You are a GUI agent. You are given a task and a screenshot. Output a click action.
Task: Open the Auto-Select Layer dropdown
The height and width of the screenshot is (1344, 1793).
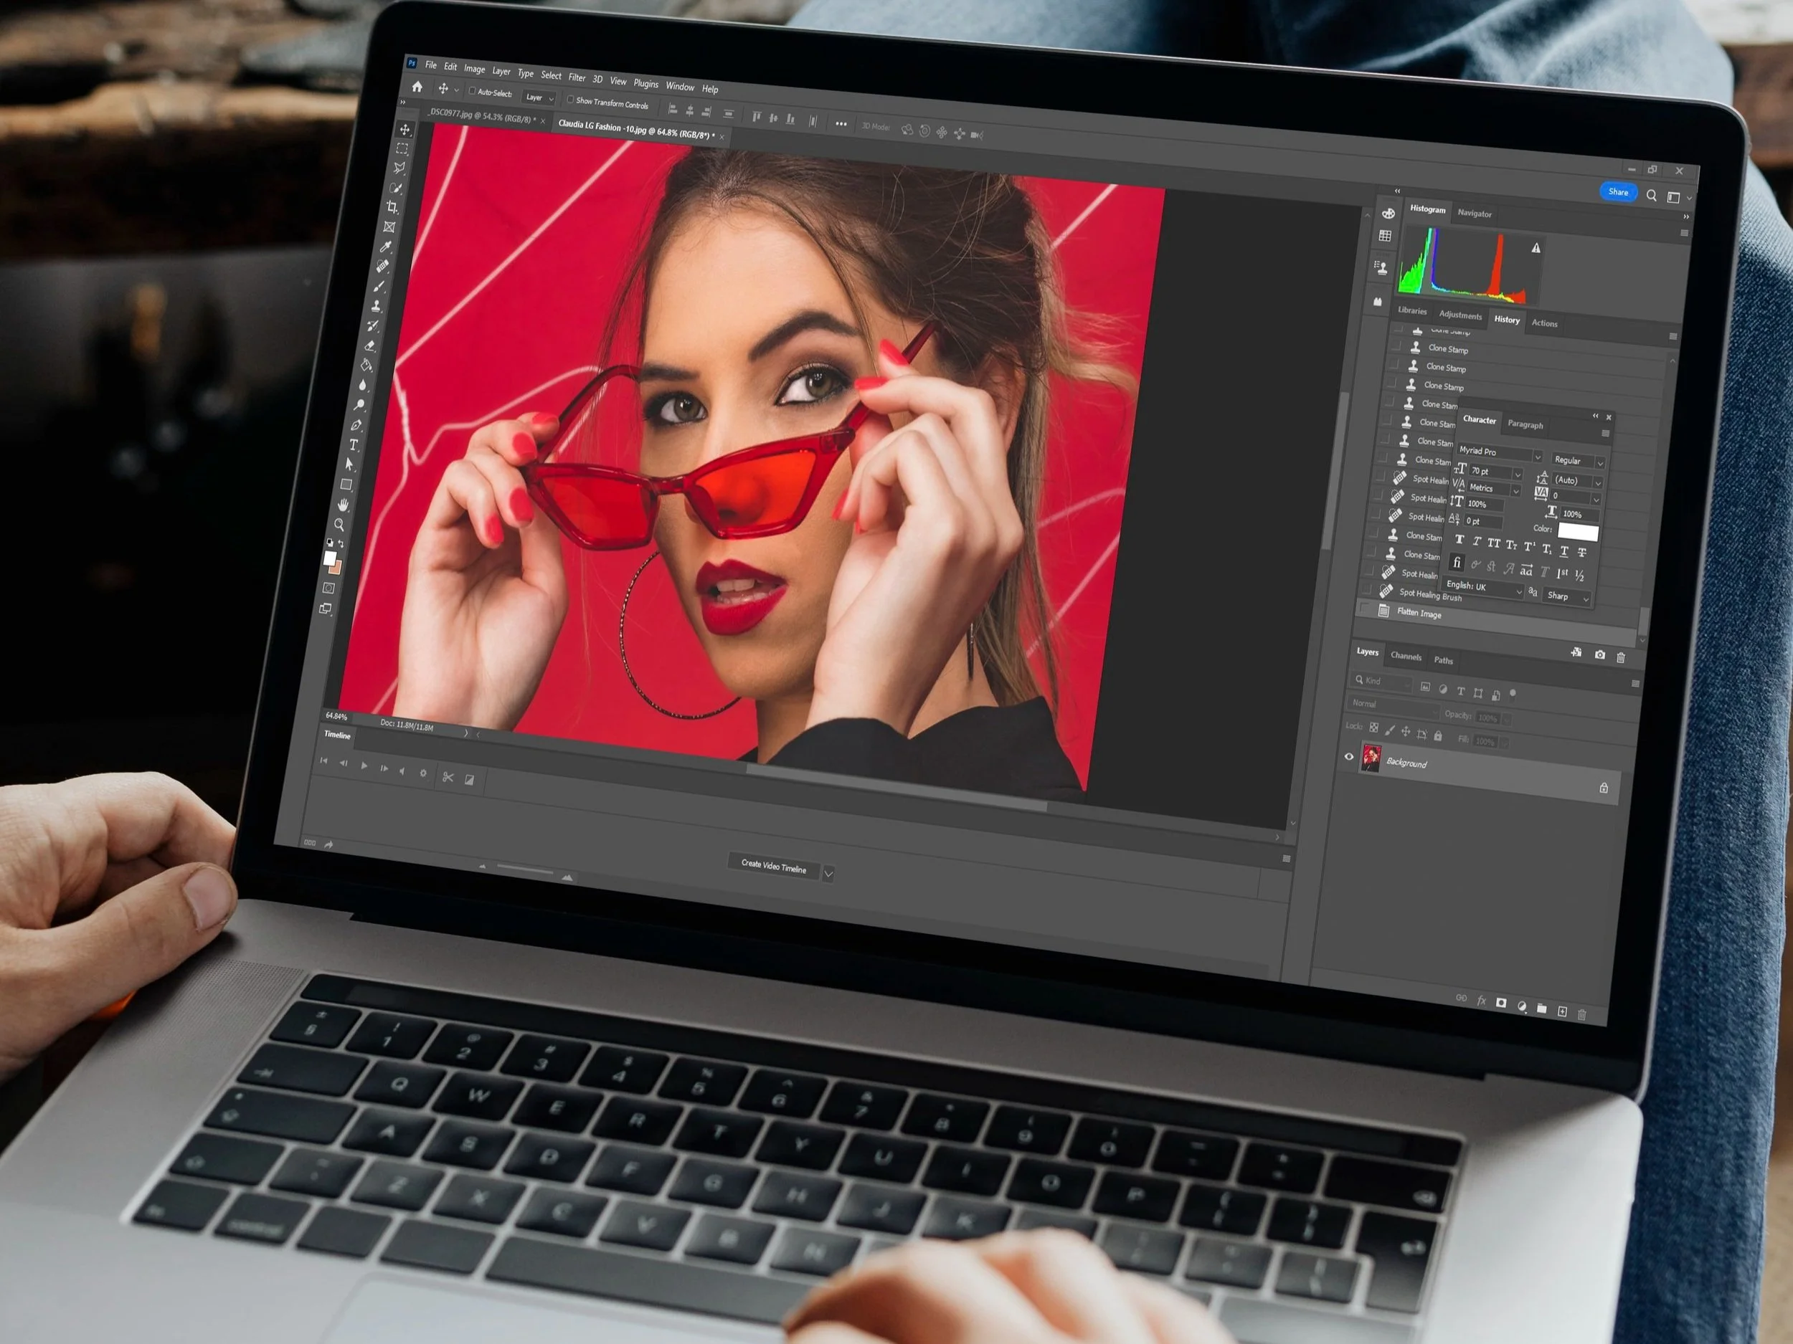coord(539,98)
